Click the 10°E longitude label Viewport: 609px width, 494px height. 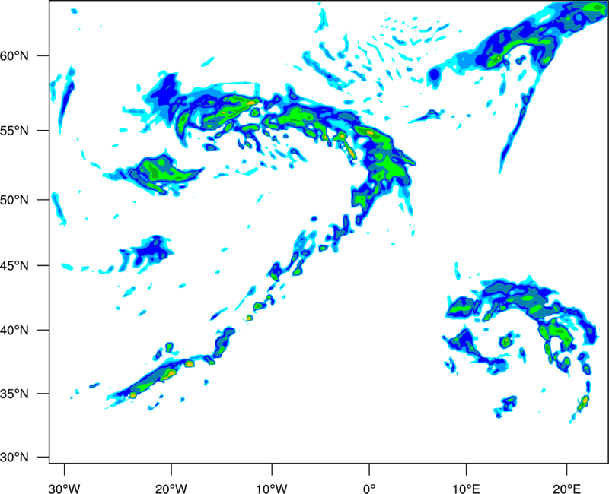pyautogui.click(x=466, y=489)
